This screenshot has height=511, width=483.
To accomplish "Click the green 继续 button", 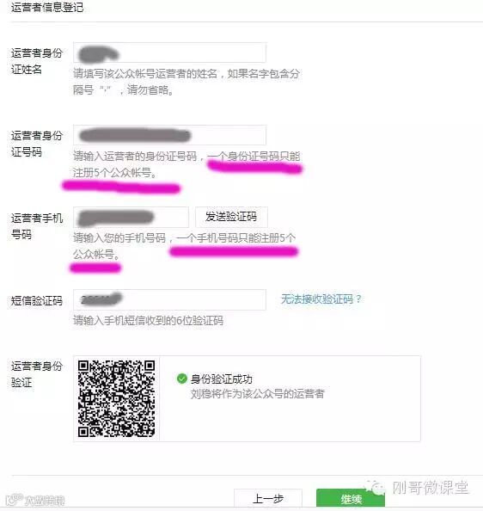I will click(x=351, y=499).
